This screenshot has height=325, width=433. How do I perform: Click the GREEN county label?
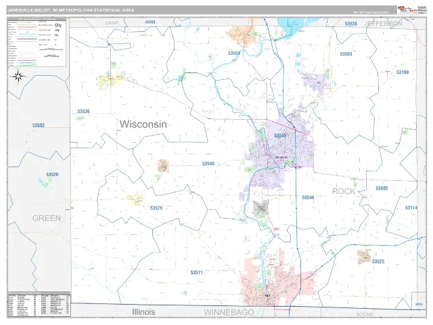(x=47, y=218)
